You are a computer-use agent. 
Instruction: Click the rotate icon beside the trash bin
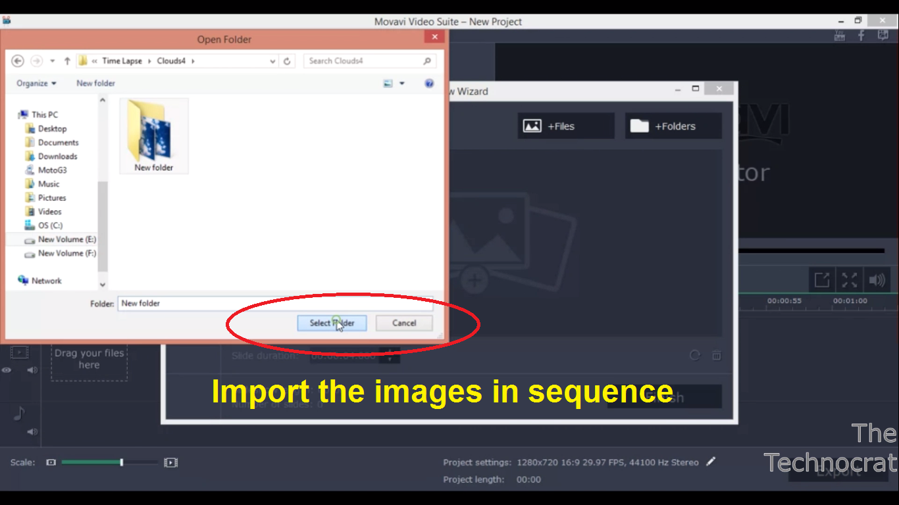point(695,356)
